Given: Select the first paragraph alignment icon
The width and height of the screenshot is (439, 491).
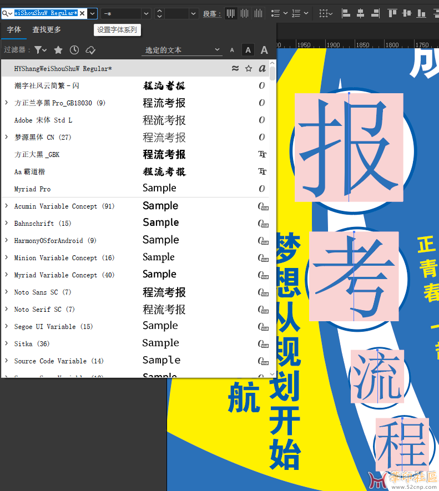Looking at the screenshot, I should coord(230,13).
